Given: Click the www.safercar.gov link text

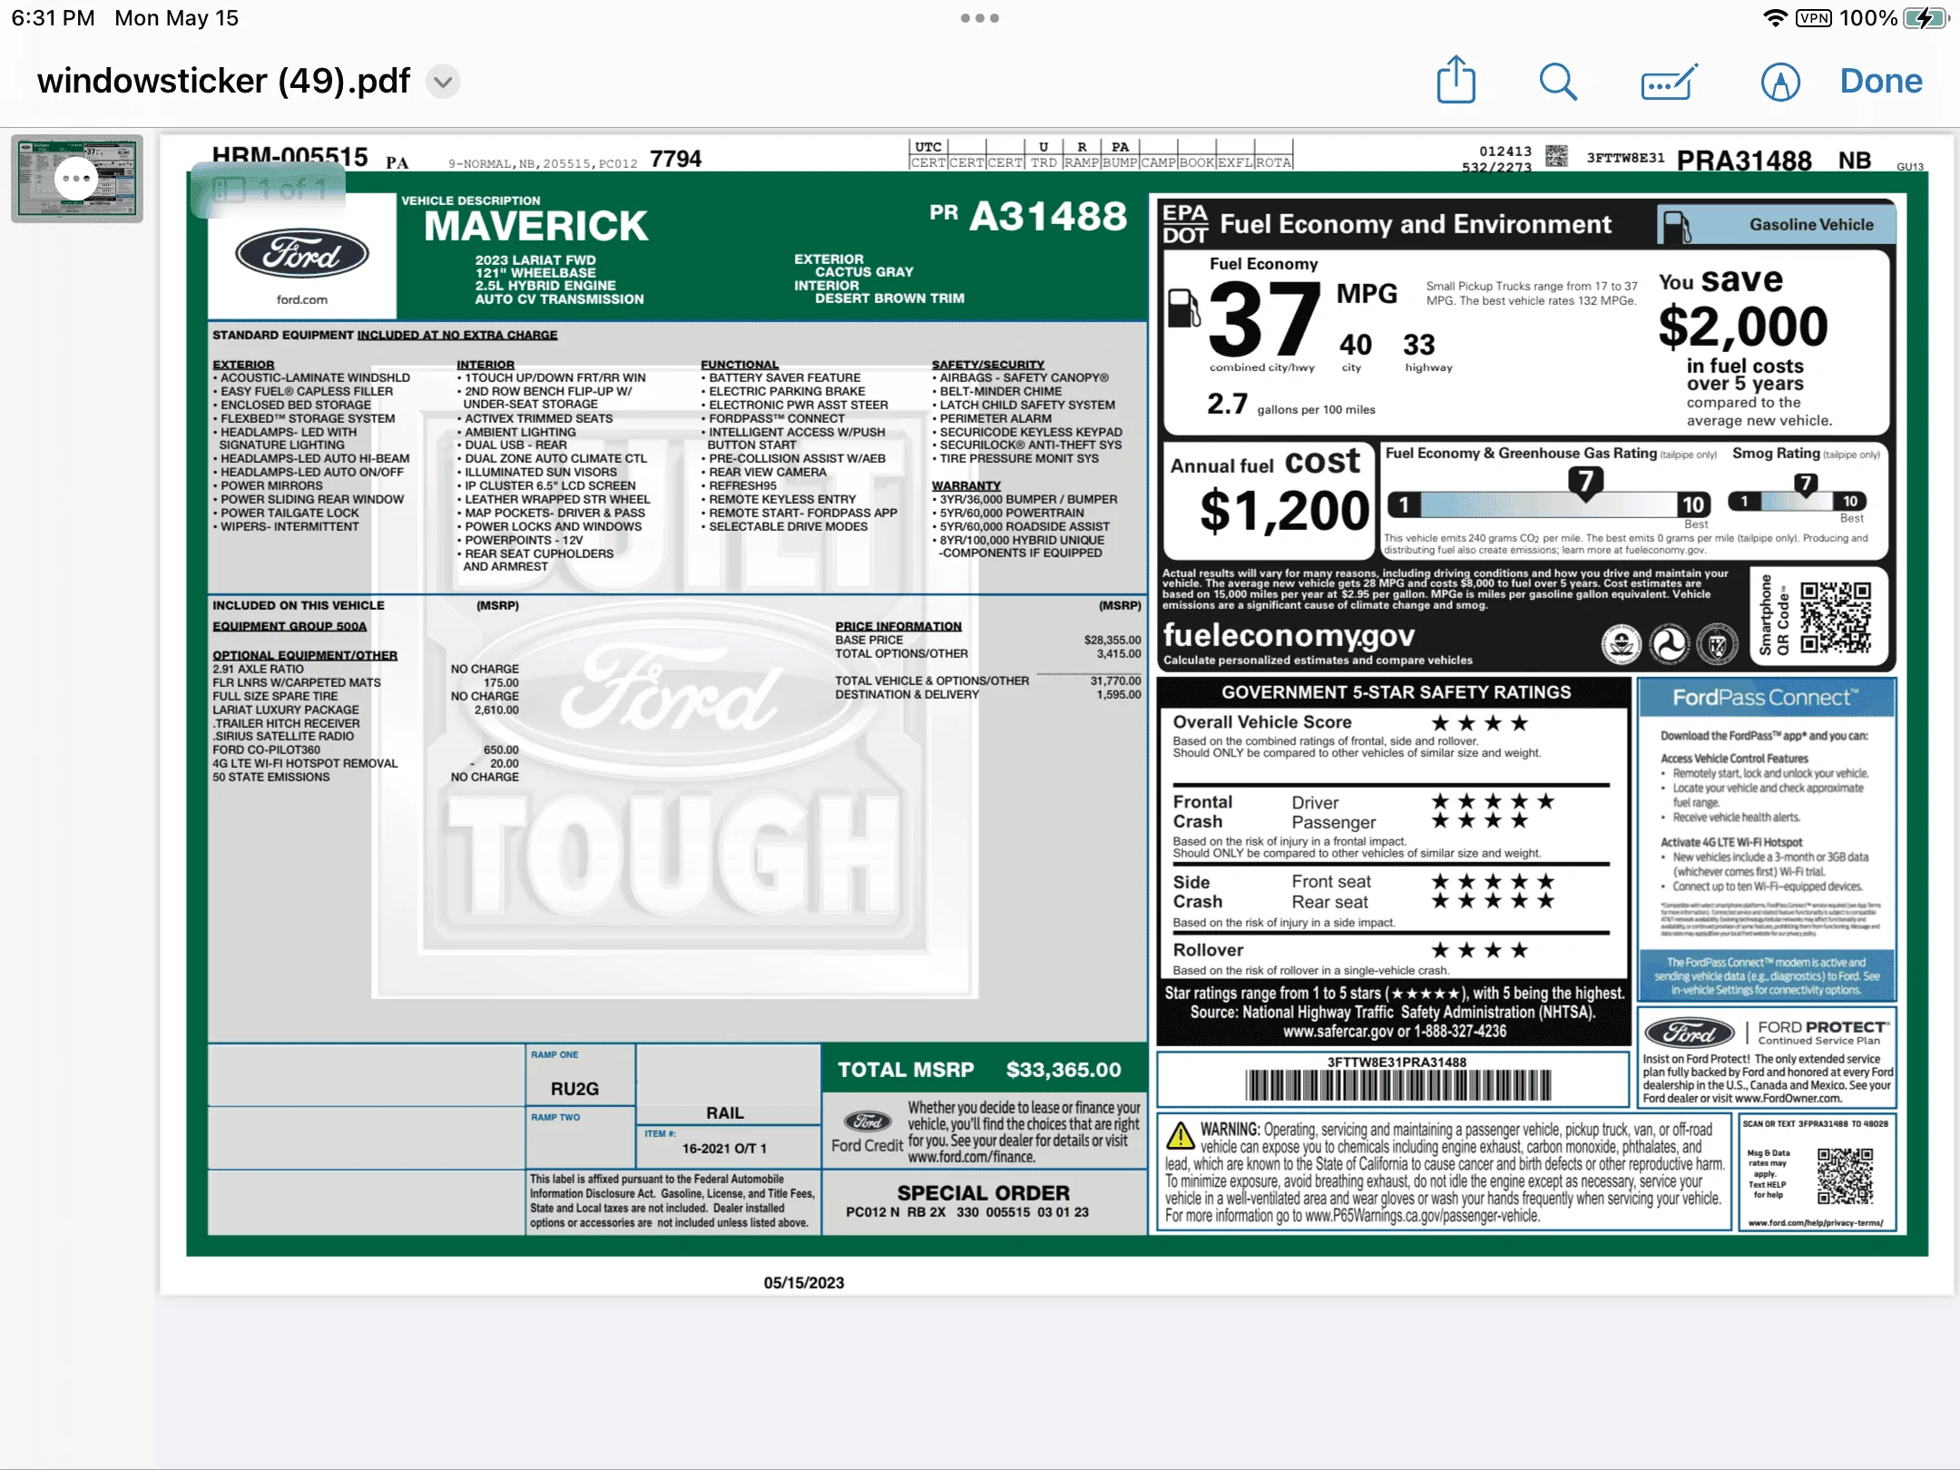Looking at the screenshot, I should [1338, 1032].
